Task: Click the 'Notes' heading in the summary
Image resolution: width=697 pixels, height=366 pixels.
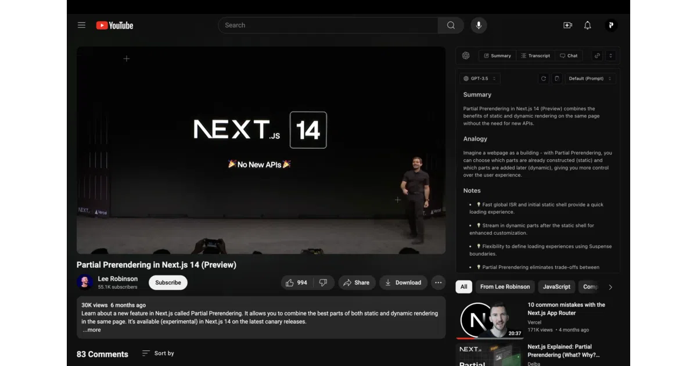Action: 472,191
